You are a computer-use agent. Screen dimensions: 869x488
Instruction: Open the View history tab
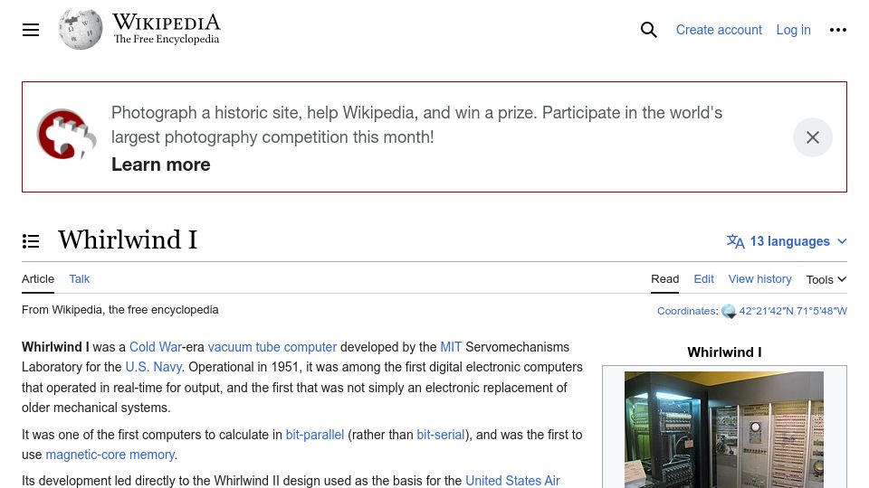[759, 279]
